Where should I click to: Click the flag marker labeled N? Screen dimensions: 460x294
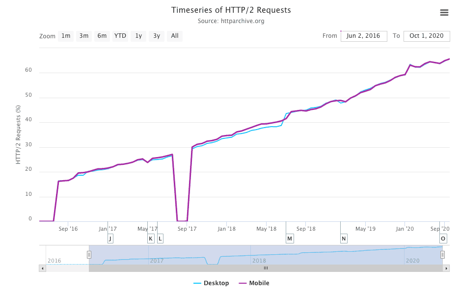(344, 239)
